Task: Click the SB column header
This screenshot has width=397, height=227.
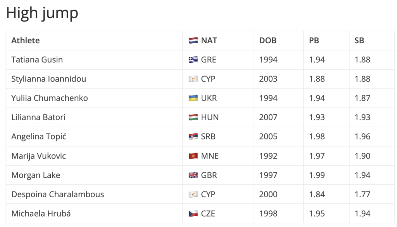Action: (359, 41)
